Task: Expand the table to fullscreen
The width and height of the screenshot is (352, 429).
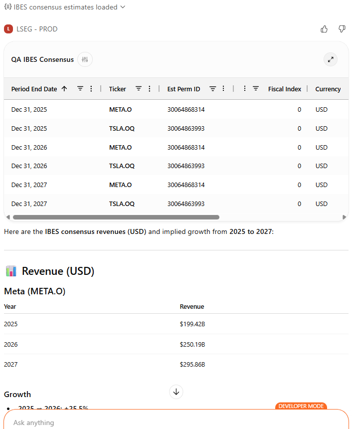Action: click(x=330, y=60)
